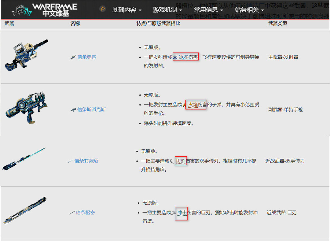Click the 信条枢密 heavy blade thumbnail image
Viewport: 330px width, 241px height.
click(25, 210)
